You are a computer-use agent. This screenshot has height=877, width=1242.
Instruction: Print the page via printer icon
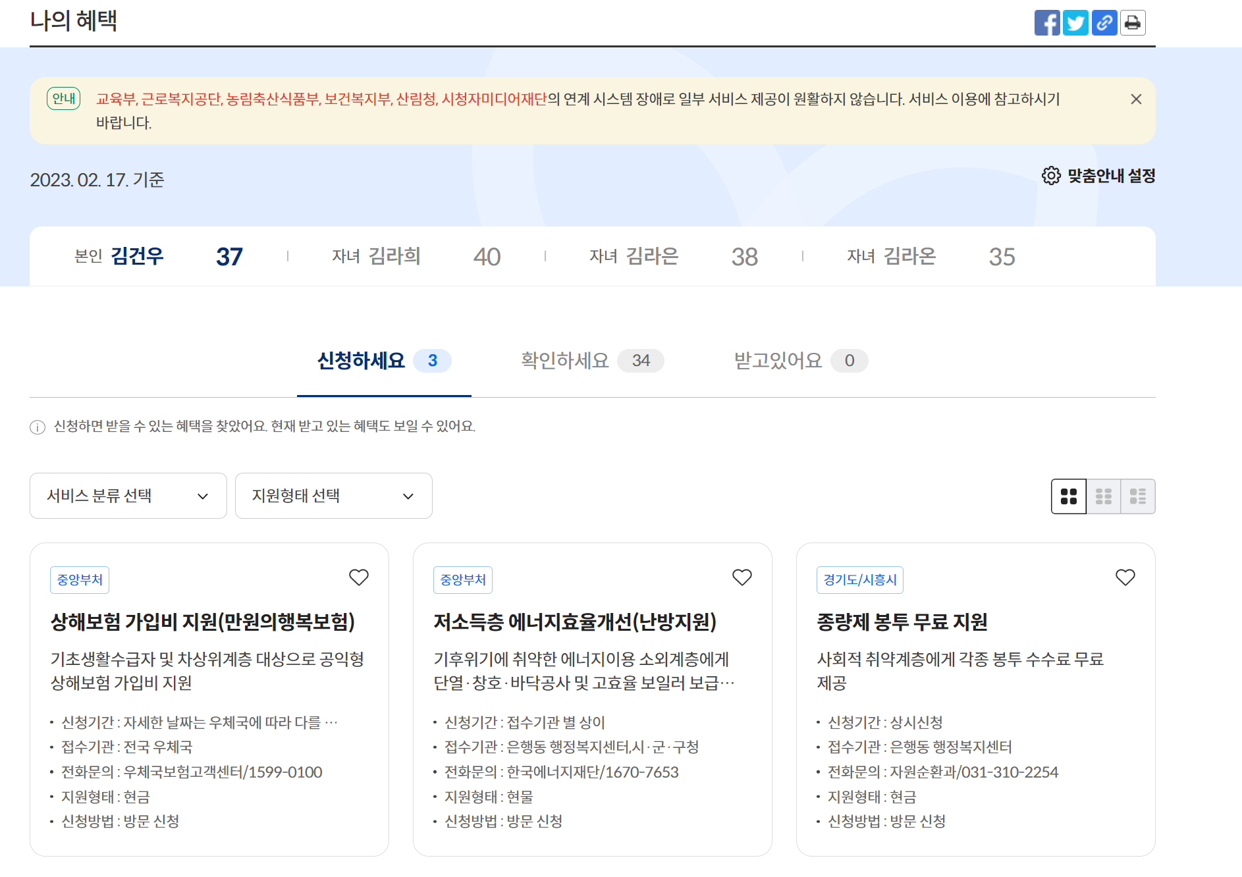point(1132,23)
